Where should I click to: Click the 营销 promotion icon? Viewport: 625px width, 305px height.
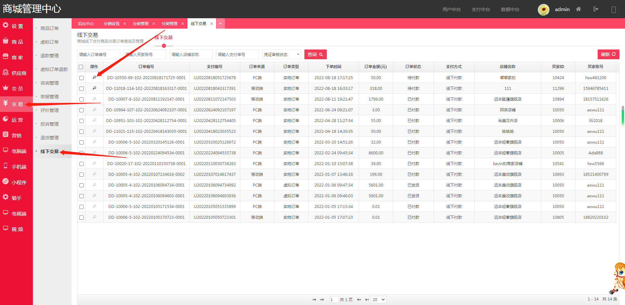click(x=6, y=134)
